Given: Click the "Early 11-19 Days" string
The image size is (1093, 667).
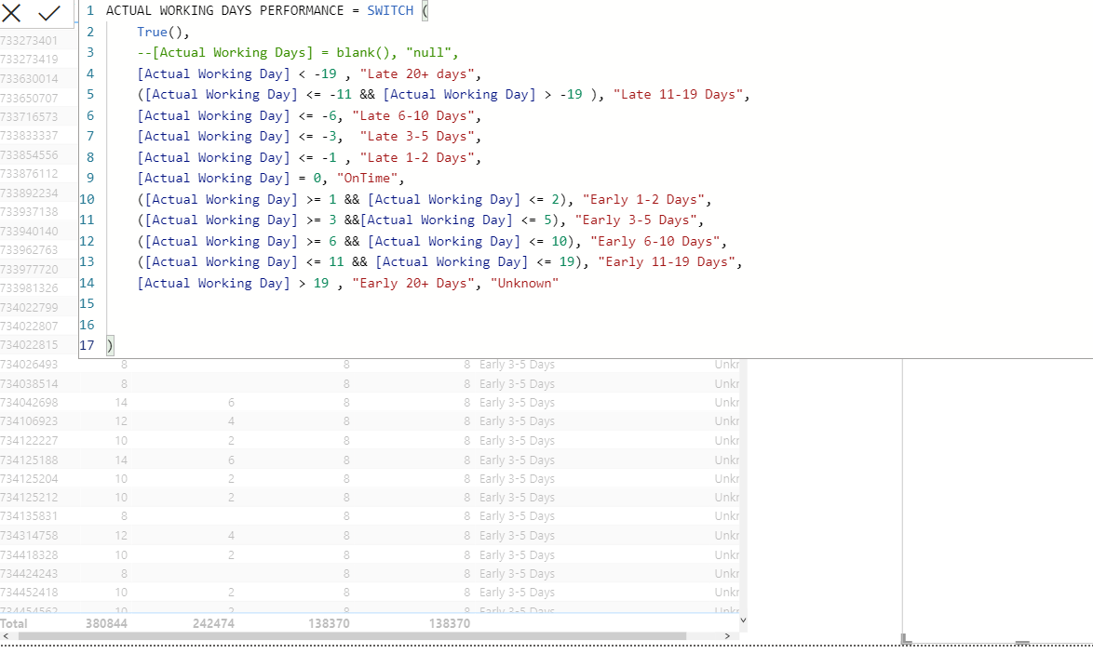Looking at the screenshot, I should pyautogui.click(x=667, y=261).
